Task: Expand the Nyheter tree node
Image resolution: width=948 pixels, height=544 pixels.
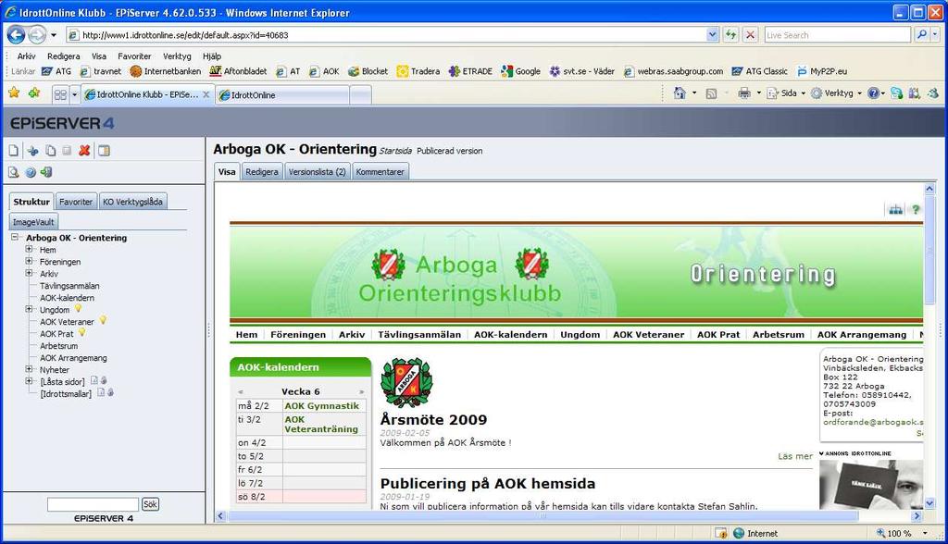Action: point(29,369)
